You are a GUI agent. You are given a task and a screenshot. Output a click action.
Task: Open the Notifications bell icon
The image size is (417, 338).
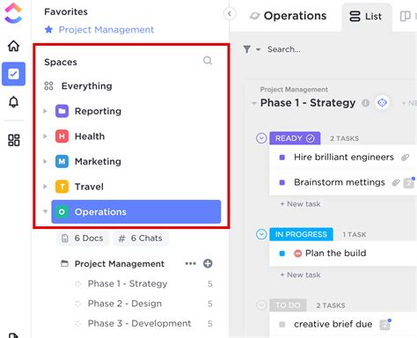coord(13,102)
